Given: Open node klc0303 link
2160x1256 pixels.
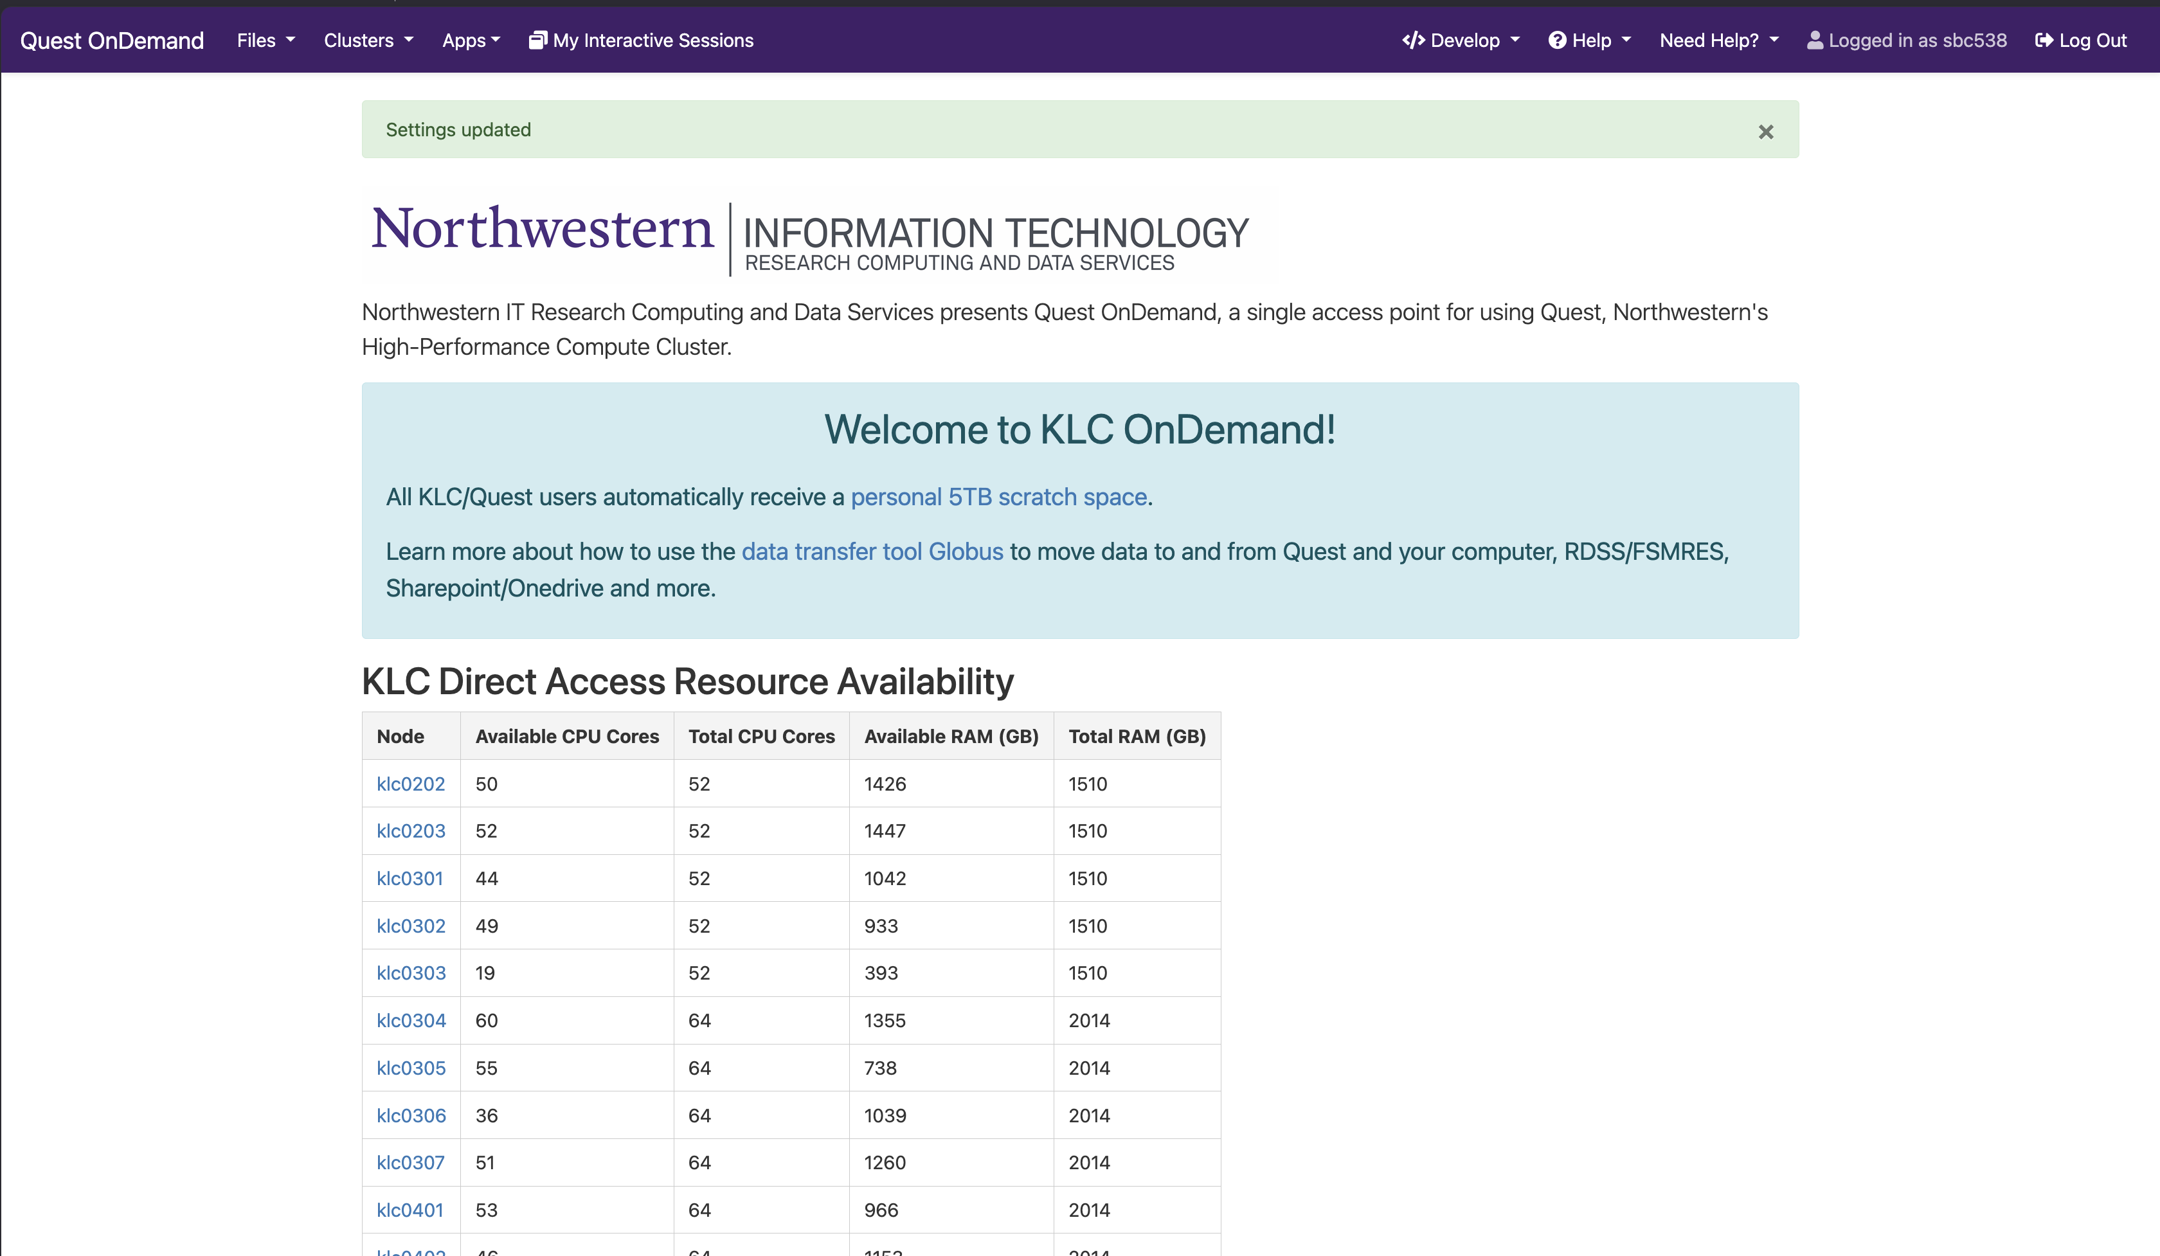Looking at the screenshot, I should click(411, 973).
